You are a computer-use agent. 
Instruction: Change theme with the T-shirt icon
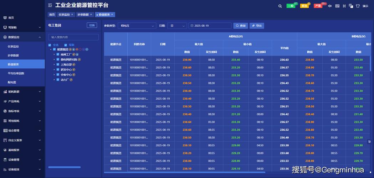(x=358, y=6)
